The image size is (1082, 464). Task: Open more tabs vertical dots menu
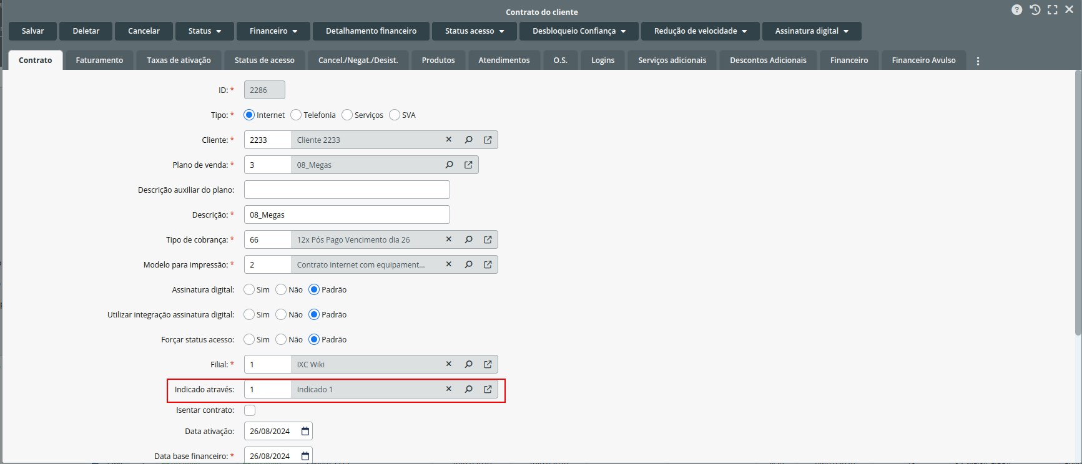pyautogui.click(x=978, y=60)
